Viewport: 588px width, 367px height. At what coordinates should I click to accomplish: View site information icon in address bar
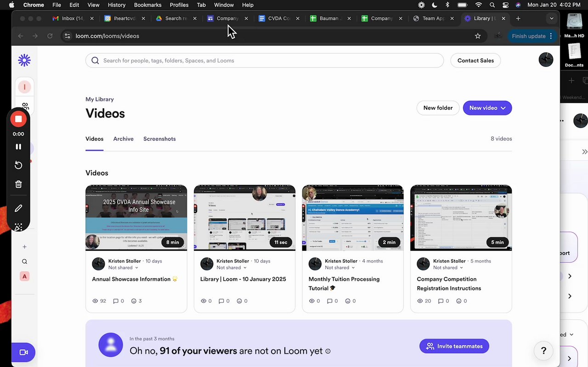point(67,36)
